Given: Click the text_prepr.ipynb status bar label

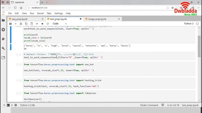Looking at the screenshot, I should coord(190,105).
